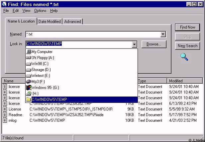The width and height of the screenshot is (205, 142).
Task: Collapse the Look in dropdown arrow
Action: 134,44
